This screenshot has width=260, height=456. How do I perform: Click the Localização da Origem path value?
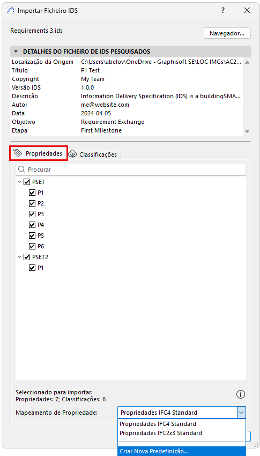[x=161, y=62]
